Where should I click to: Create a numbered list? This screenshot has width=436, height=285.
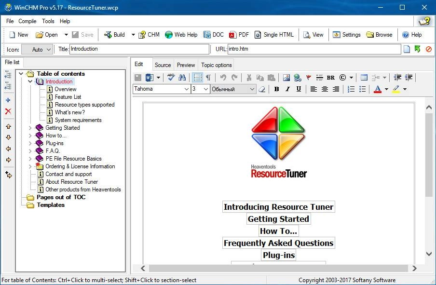coord(351,89)
